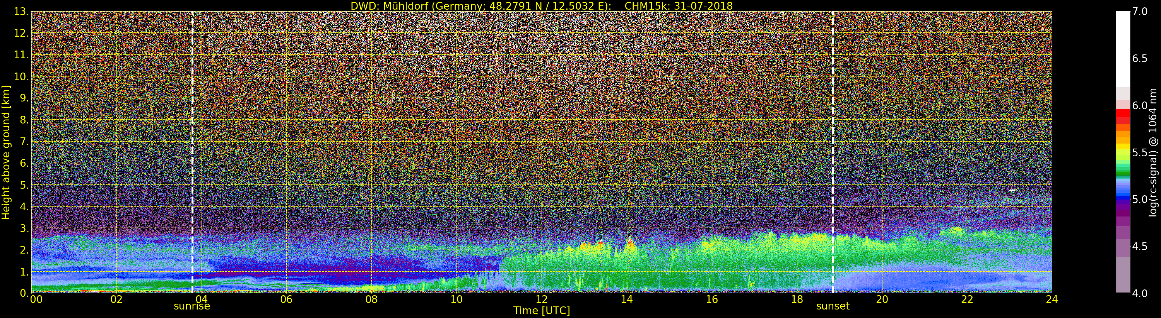
Task: Click colorbar tick label "5.5"
Action: (x=1140, y=152)
